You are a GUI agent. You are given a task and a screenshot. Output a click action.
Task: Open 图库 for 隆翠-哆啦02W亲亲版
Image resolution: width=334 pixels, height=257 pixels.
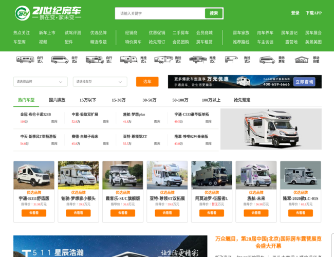(x=209, y=143)
